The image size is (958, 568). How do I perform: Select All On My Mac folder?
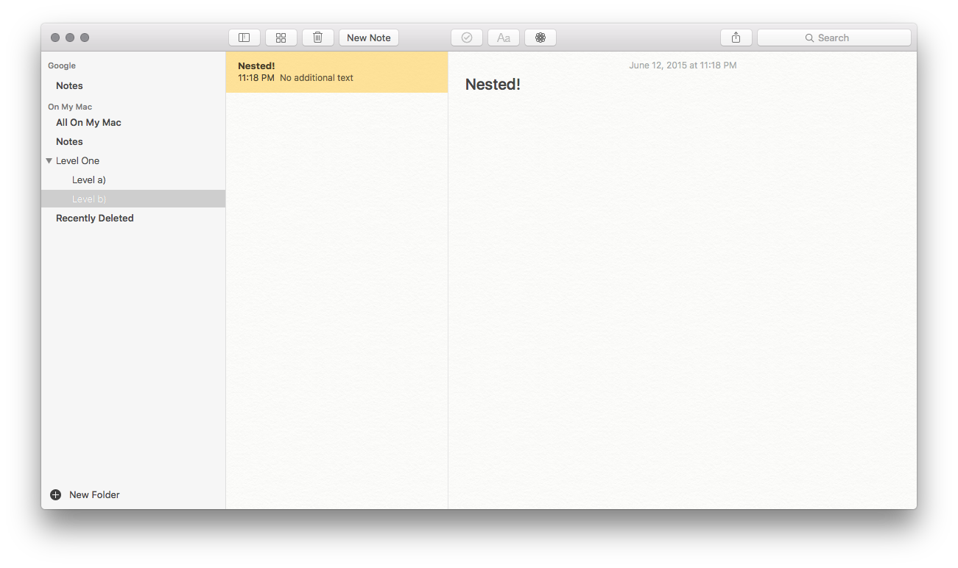(x=133, y=122)
